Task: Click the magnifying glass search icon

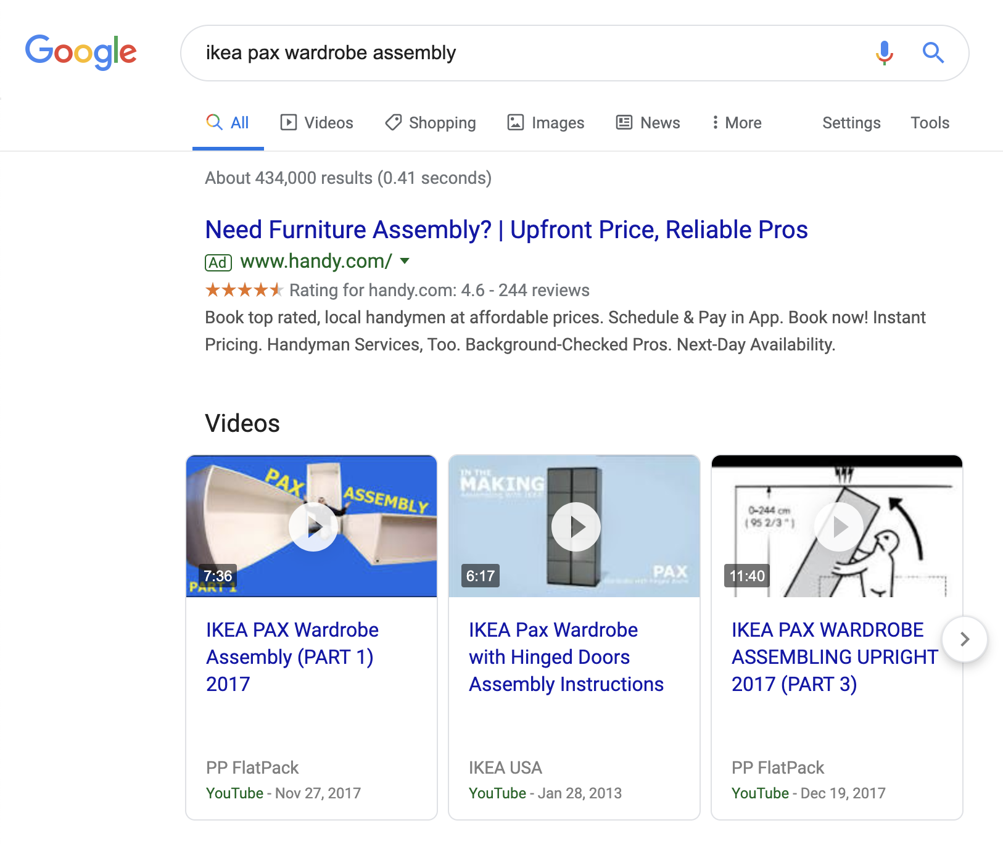Action: [933, 53]
